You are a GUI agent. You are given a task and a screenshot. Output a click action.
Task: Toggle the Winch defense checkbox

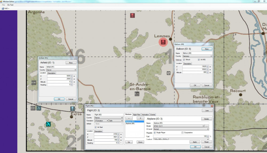click(x=184, y=60)
